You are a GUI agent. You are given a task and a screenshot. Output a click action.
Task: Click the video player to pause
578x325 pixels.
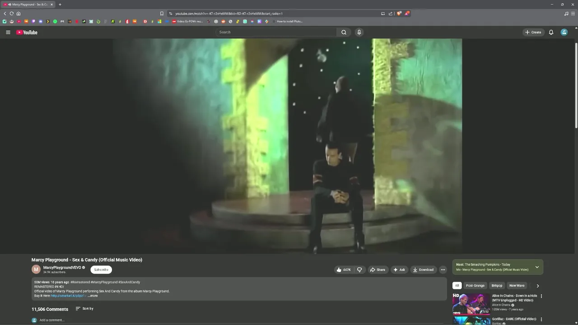(287, 146)
